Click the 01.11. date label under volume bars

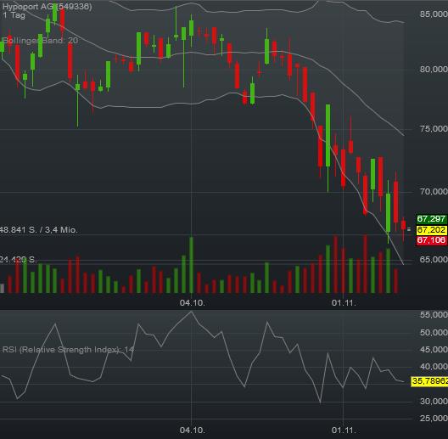pyautogui.click(x=344, y=303)
